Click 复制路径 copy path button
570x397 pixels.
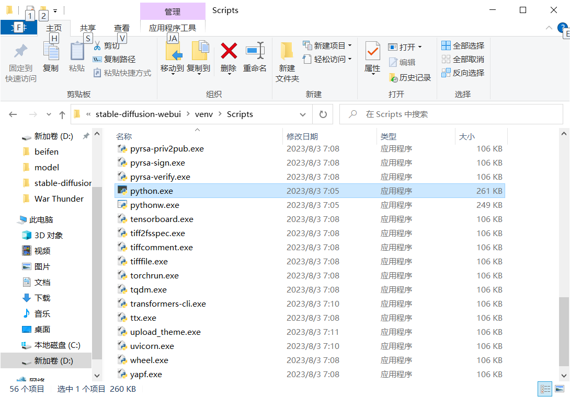tap(115, 59)
